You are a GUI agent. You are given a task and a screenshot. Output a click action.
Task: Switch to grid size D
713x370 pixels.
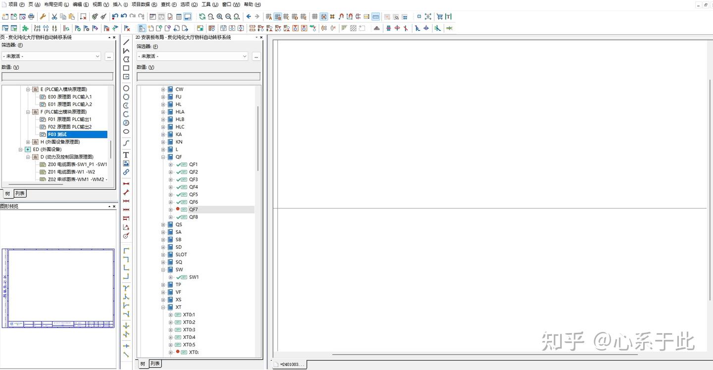(x=295, y=16)
